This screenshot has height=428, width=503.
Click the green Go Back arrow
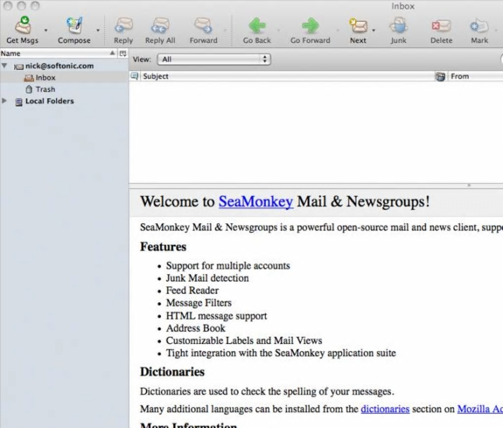[257, 26]
